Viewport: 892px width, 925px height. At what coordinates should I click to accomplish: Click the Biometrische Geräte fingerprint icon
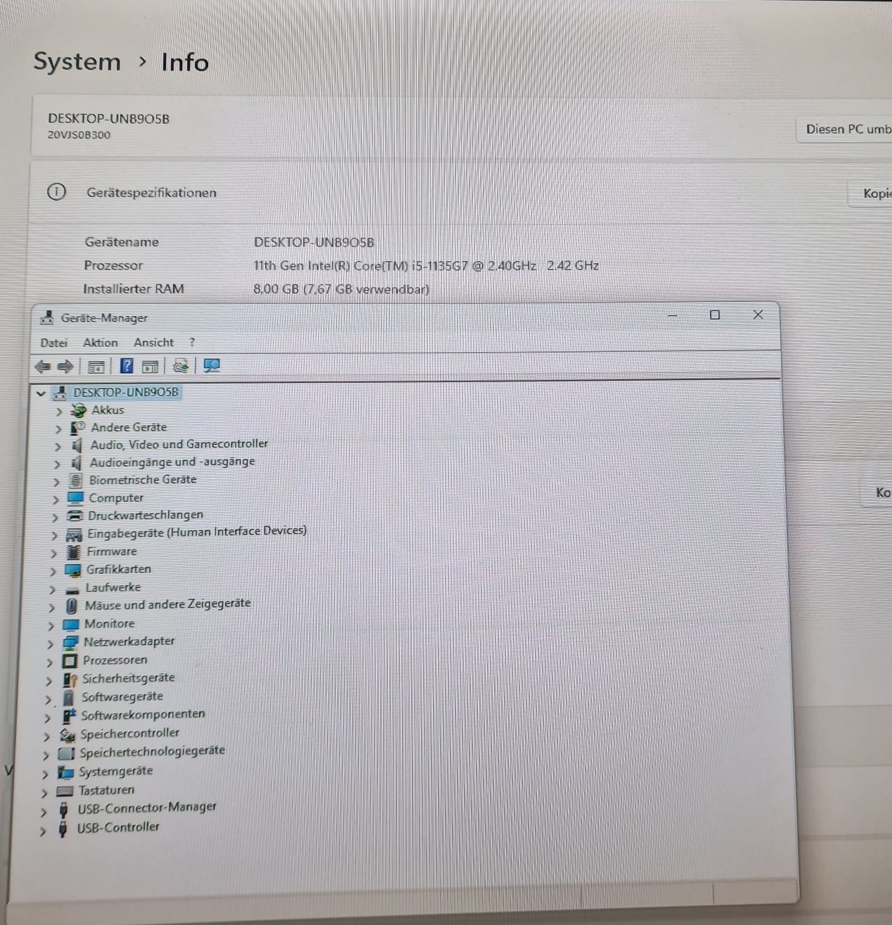click(x=75, y=480)
